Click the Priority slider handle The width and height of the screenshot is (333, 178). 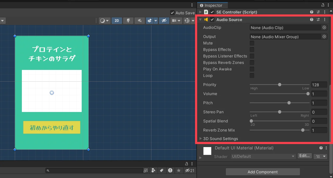point(280,84)
